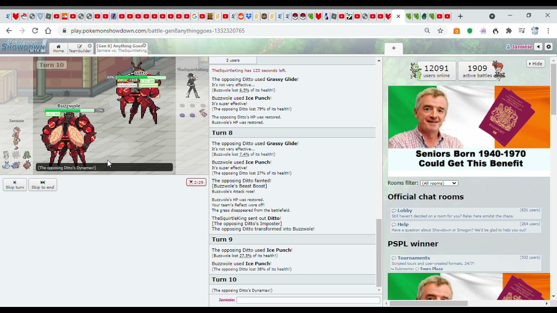Click the Seniors benefit advertisement image
This screenshot has width=557, height=313.
tap(469, 131)
